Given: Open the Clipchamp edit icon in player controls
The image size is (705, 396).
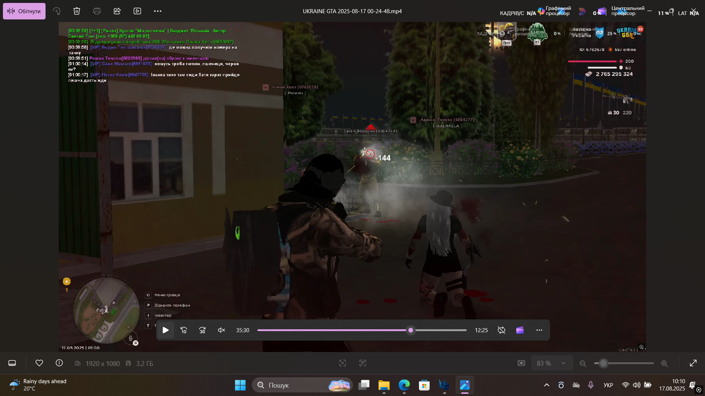Looking at the screenshot, I should point(520,330).
